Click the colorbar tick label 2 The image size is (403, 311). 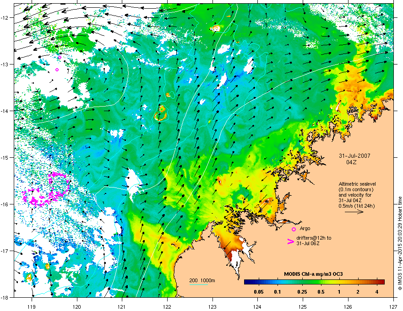358,292
